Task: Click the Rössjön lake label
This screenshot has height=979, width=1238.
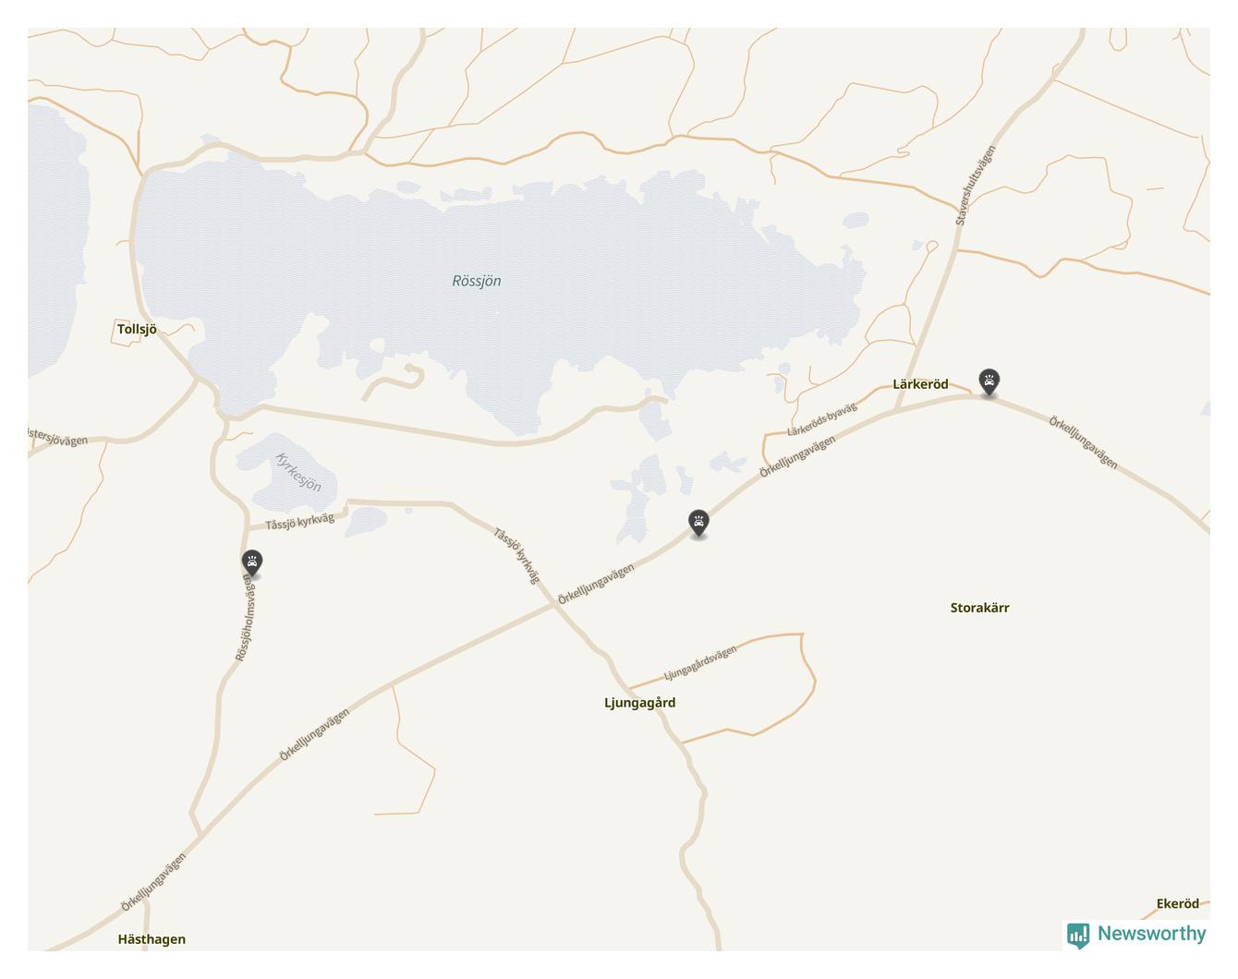Action: point(477,281)
